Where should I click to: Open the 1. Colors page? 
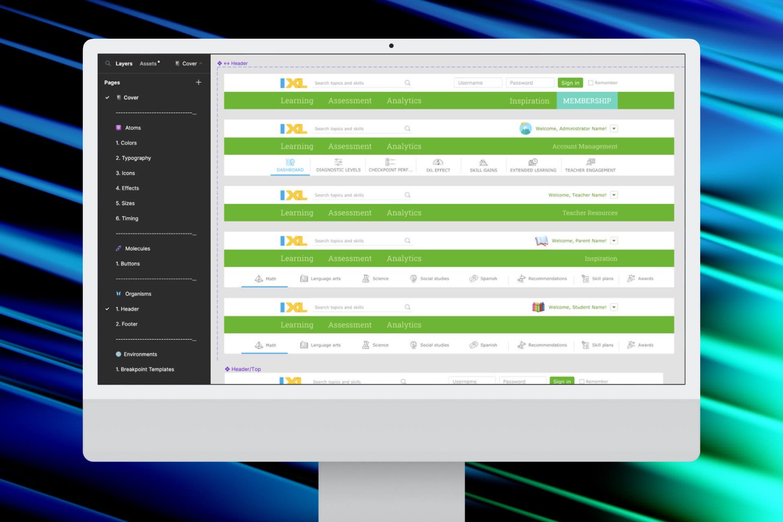click(126, 143)
